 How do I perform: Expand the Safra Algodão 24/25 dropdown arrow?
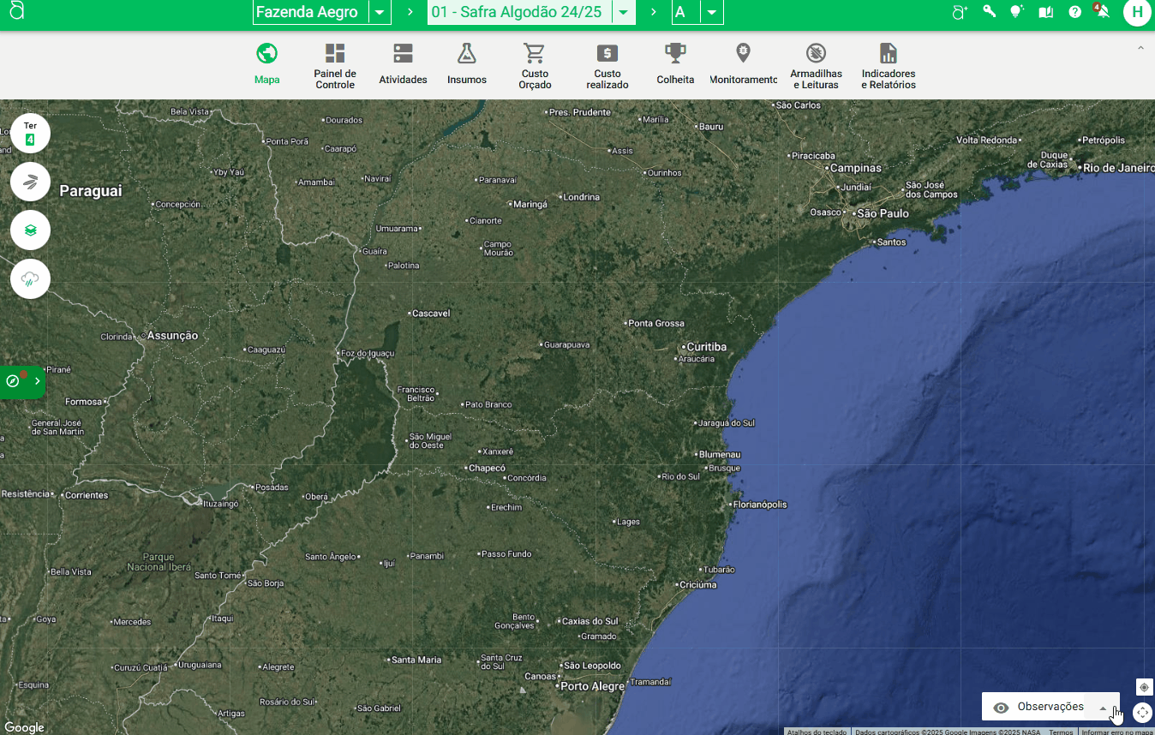point(624,13)
